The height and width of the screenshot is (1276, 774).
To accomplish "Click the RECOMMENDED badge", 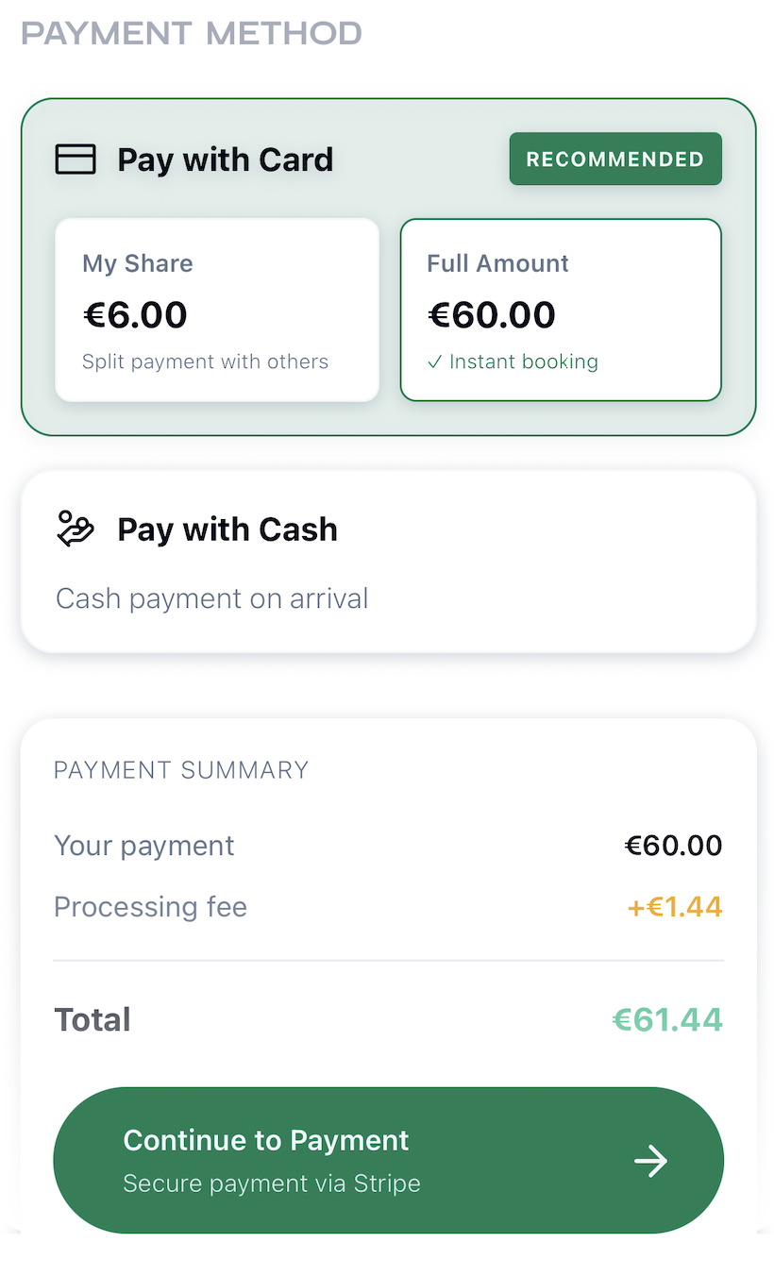I will (615, 159).
